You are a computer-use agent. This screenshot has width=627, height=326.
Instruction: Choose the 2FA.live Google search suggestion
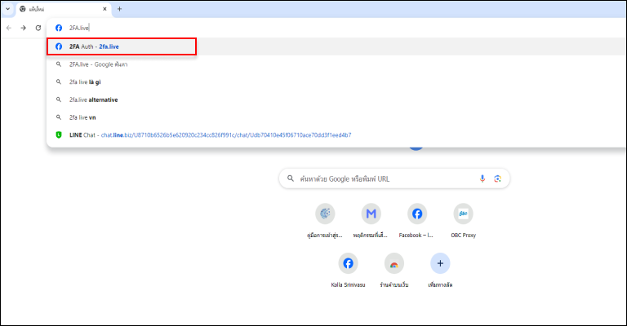click(x=336, y=64)
